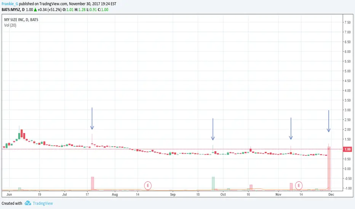Viewport: 355px width, 209px height.
Task: Click the Oct date axis label
Action: click(x=223, y=194)
